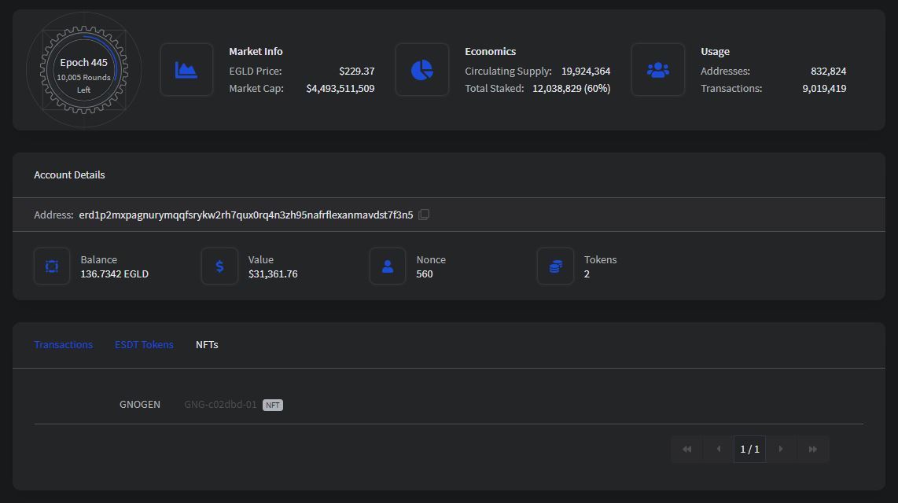The width and height of the screenshot is (898, 503).
Task: Click the EGLD Price value $229.37
Action: click(x=357, y=71)
